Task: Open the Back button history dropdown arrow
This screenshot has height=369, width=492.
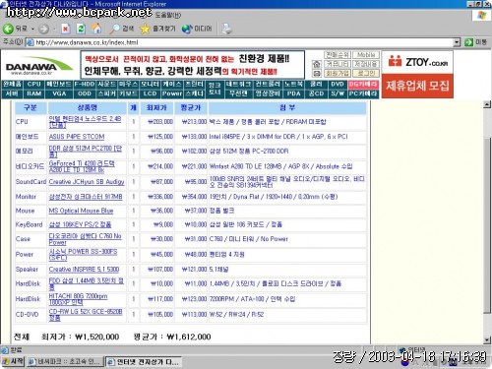Action: point(32,30)
